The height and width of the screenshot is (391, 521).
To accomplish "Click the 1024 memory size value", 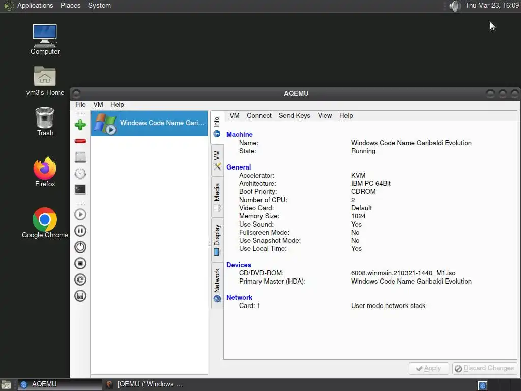I will [358, 216].
